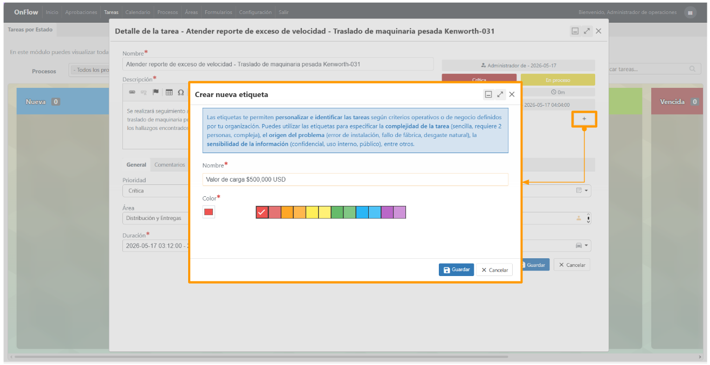
Task: Select the dark yellow color swatch
Action: (312, 212)
